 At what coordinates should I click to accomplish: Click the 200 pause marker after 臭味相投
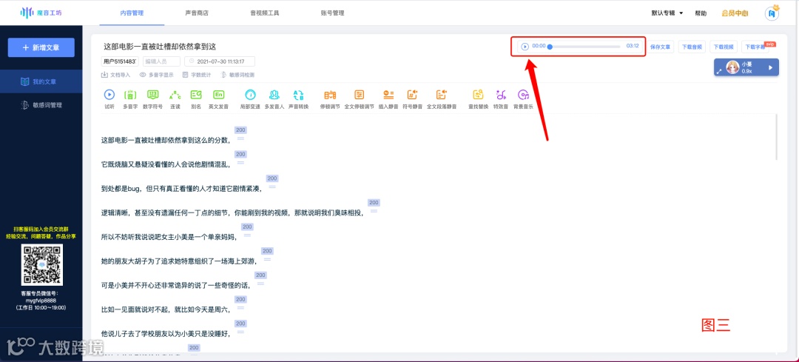click(x=374, y=202)
